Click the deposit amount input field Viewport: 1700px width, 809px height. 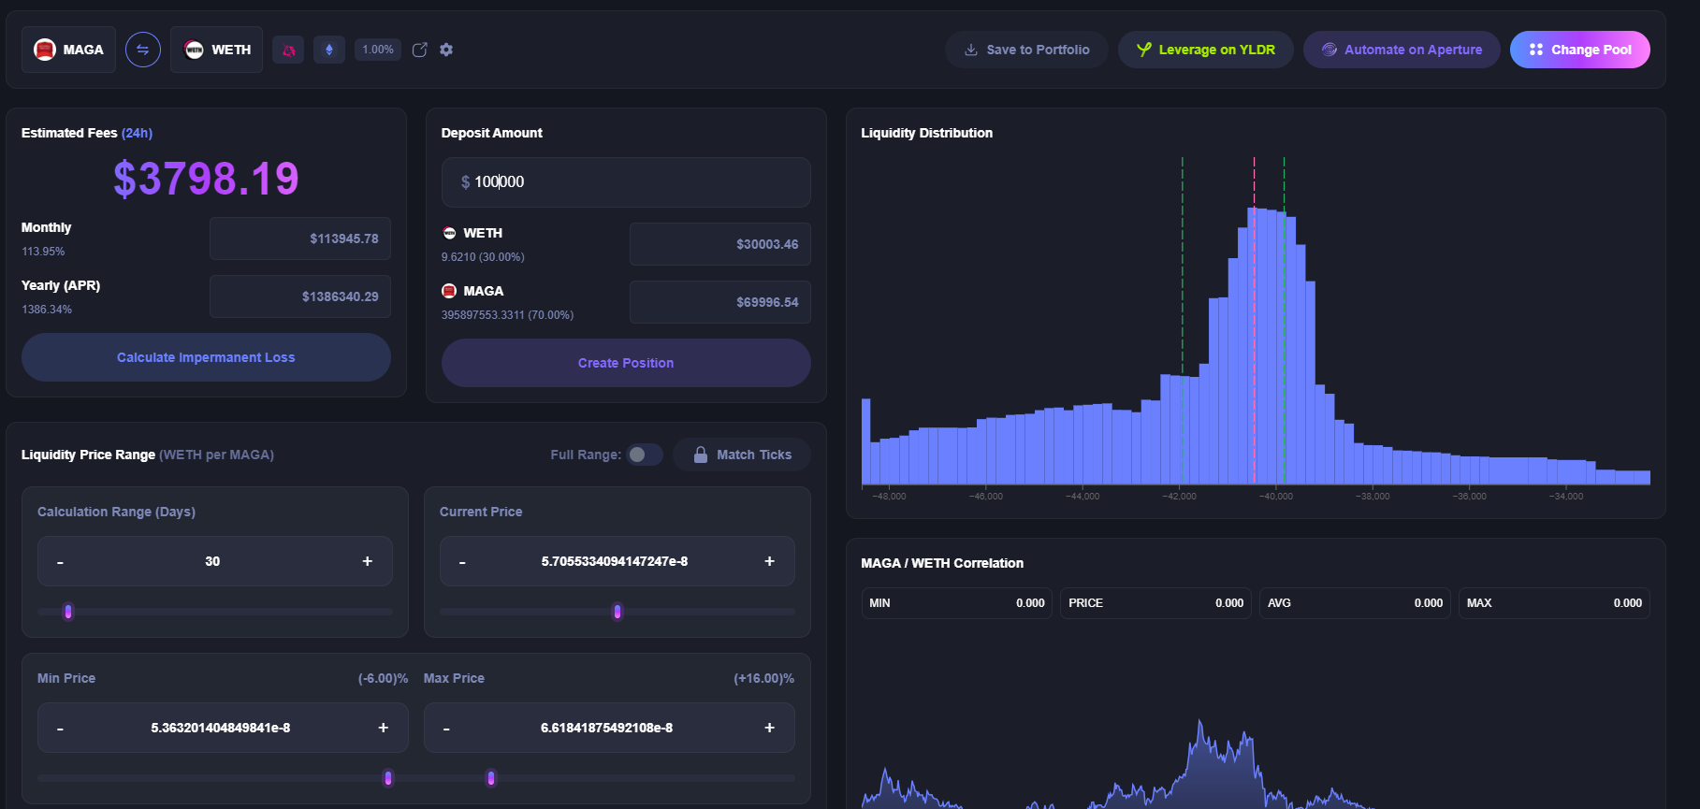click(x=626, y=182)
